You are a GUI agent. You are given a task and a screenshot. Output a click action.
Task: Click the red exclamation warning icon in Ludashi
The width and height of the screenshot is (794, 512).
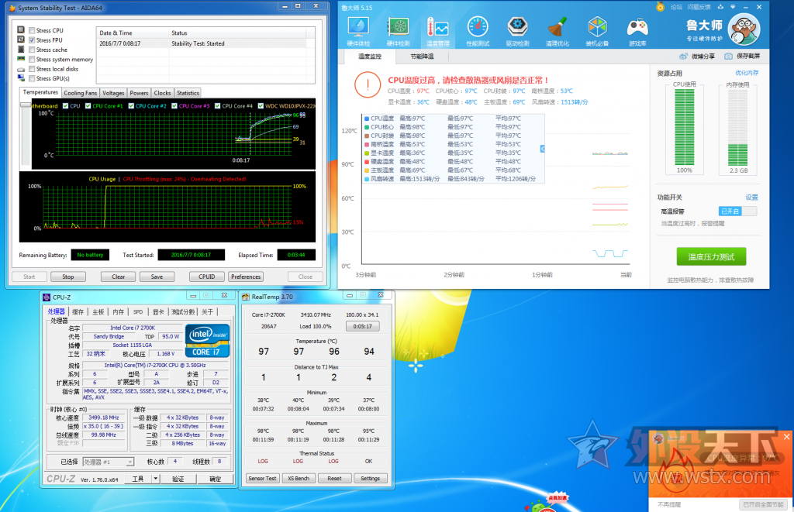[368, 84]
